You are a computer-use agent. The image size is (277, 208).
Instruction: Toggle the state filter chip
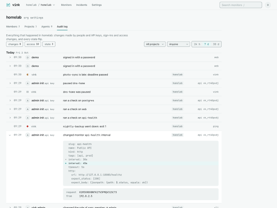(x=49, y=44)
